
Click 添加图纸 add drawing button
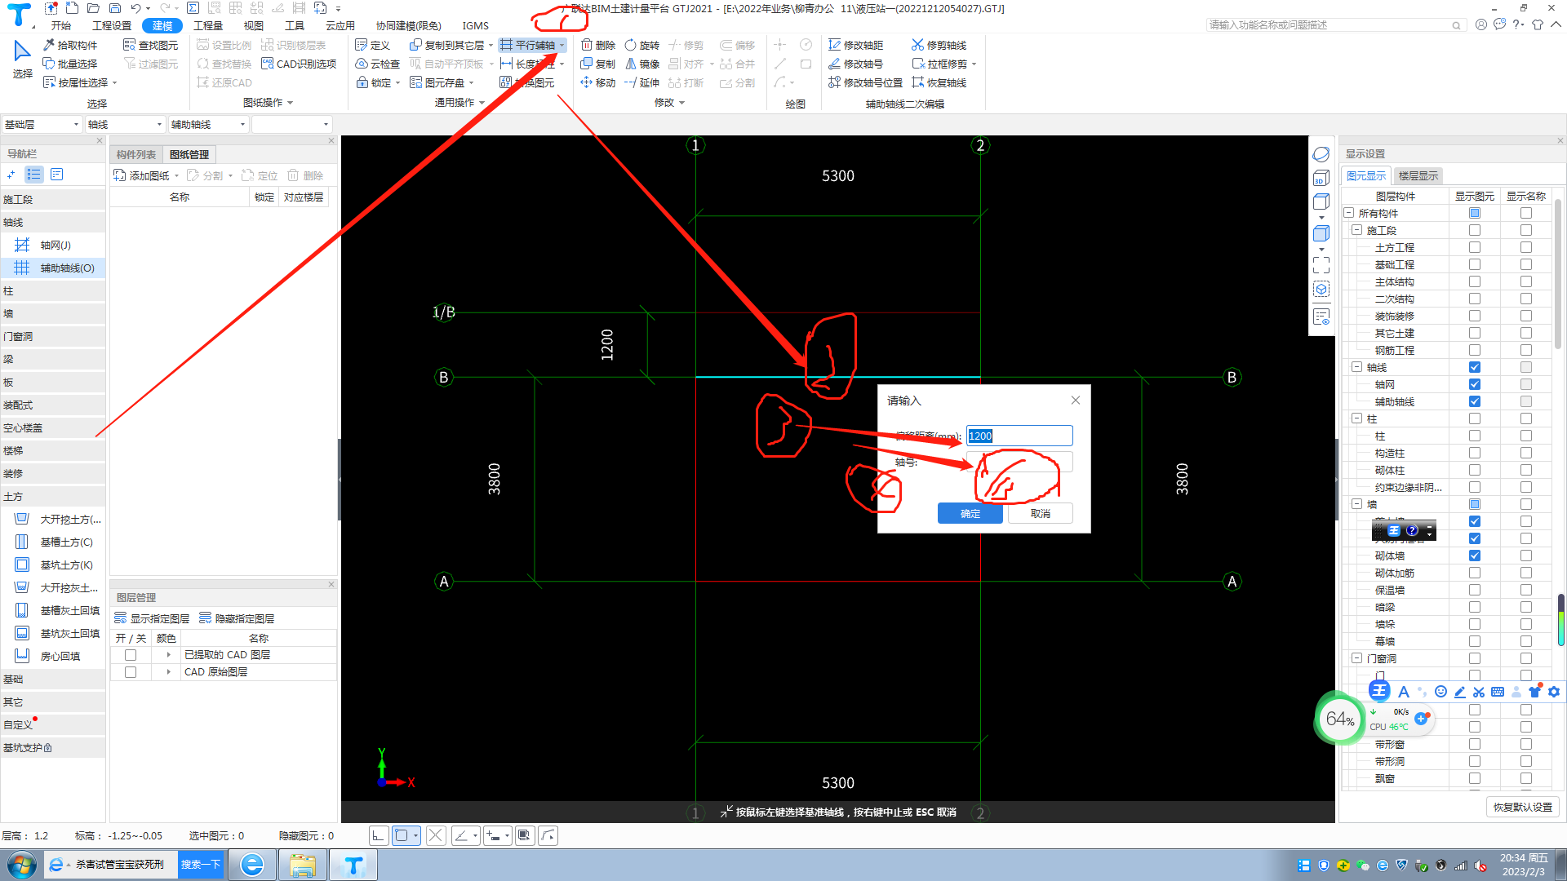142,175
